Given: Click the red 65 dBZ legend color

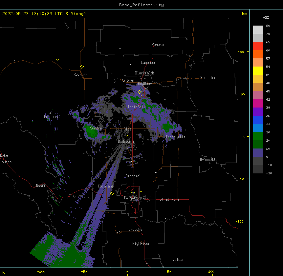Looking at the screenshot, I should [258, 46].
